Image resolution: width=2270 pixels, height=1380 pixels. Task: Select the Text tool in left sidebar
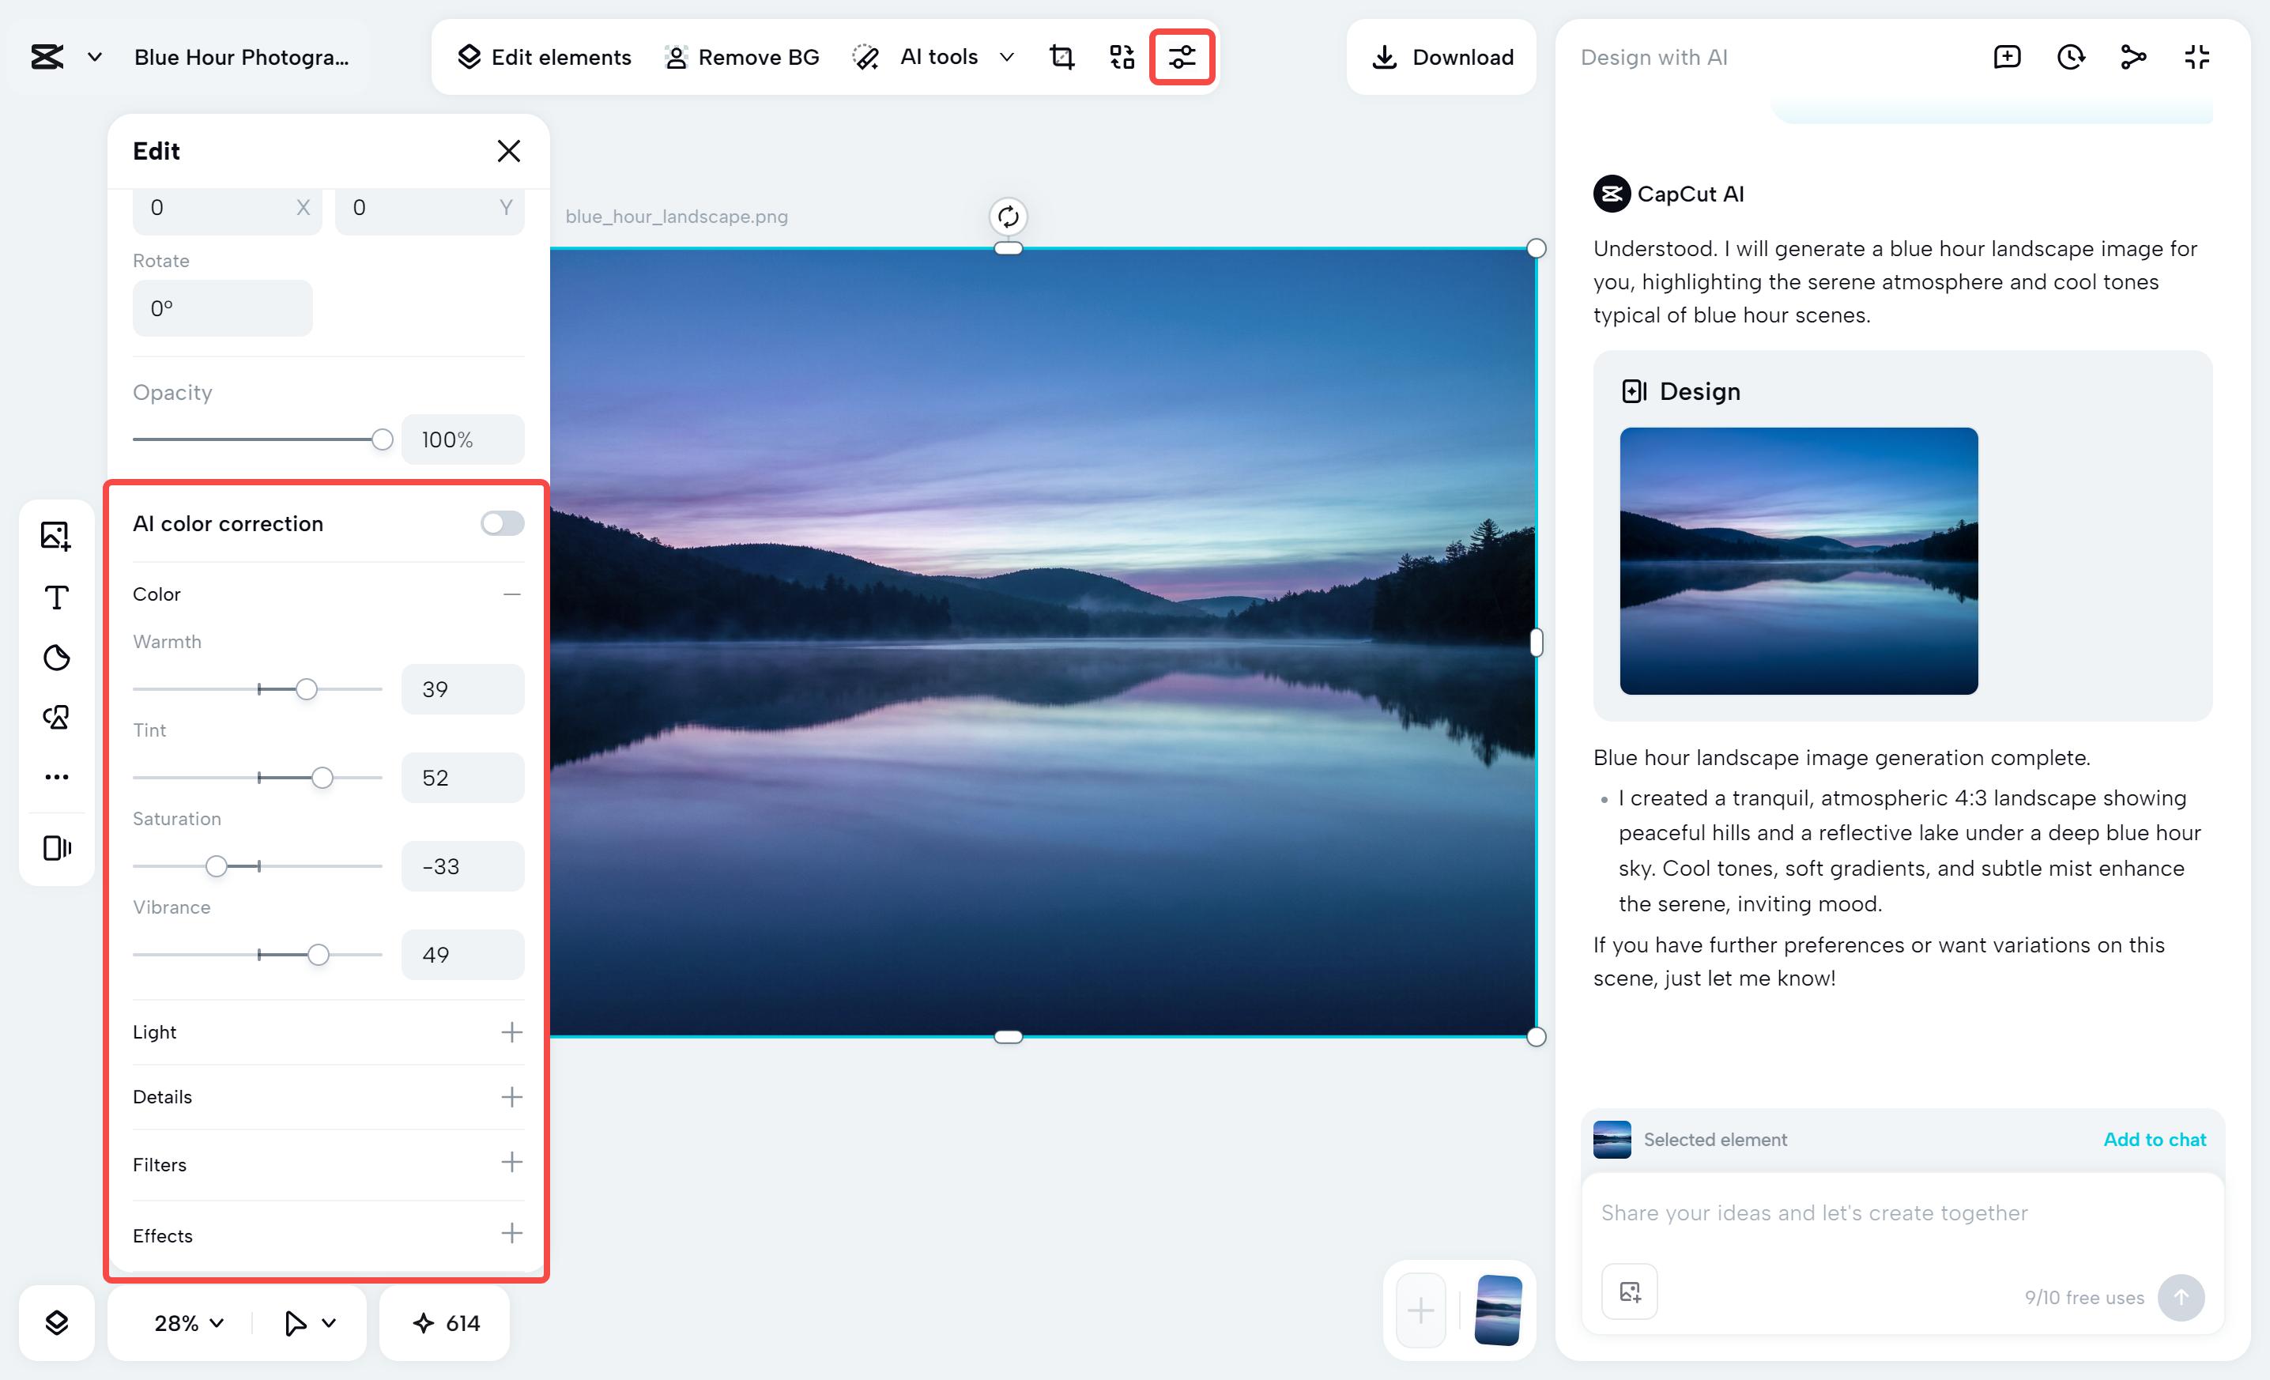[56, 597]
